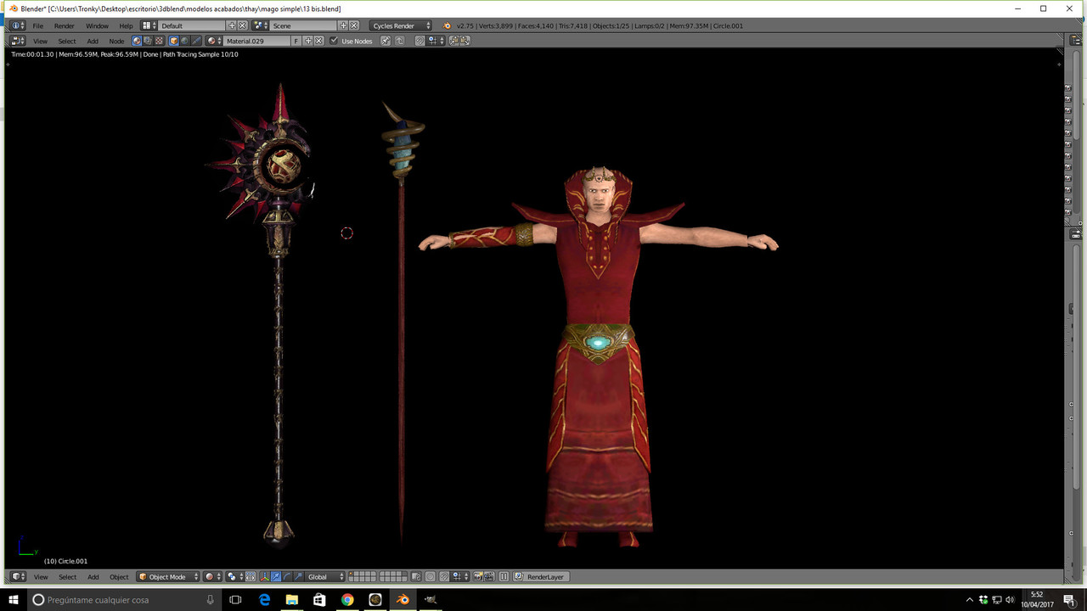Delete the Default screen layout
Image resolution: width=1087 pixels, height=611 pixels.
point(242,25)
